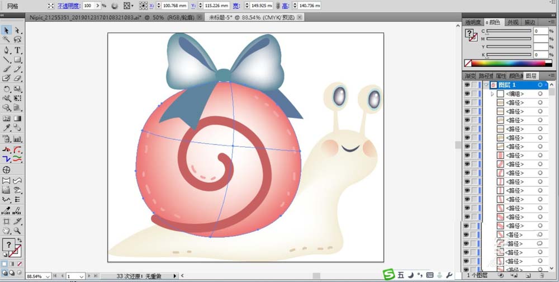Screen dimensions: 559x282
Task: Open the 外观 (Appearance) panel tab
Action: 513,22
